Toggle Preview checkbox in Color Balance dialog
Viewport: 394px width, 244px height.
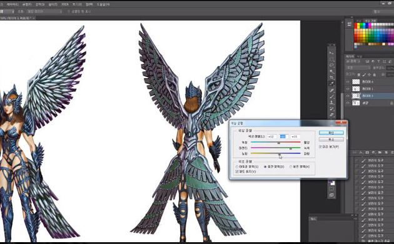[320, 147]
